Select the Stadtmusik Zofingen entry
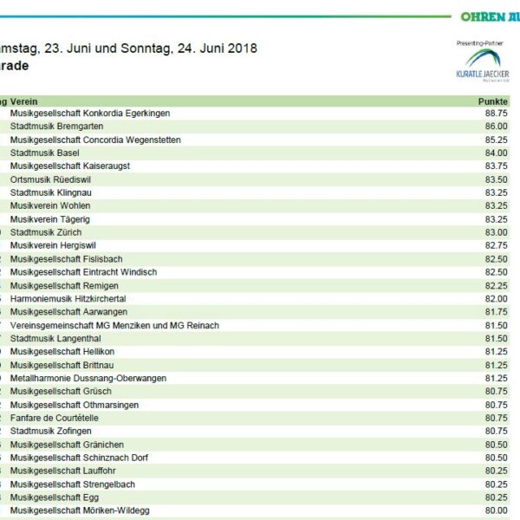 (x=50, y=431)
